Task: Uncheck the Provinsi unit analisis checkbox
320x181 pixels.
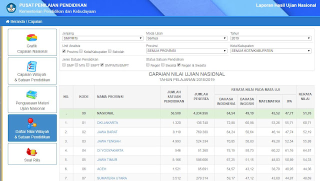Action: [x=64, y=51]
